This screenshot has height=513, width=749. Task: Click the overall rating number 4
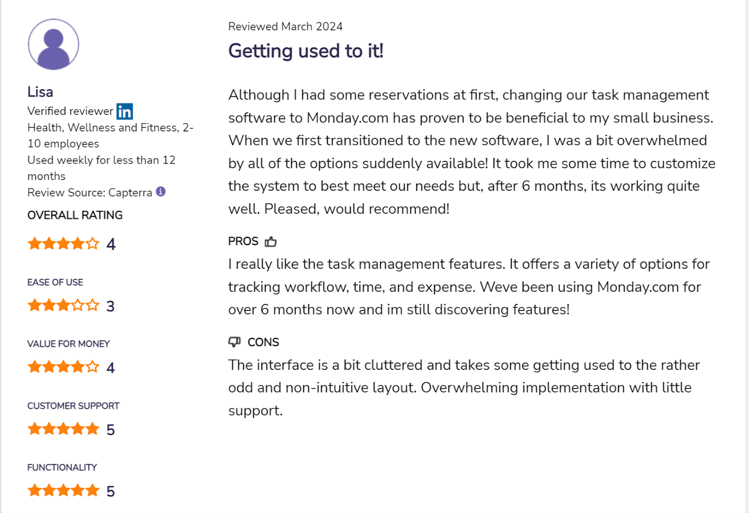[111, 244]
